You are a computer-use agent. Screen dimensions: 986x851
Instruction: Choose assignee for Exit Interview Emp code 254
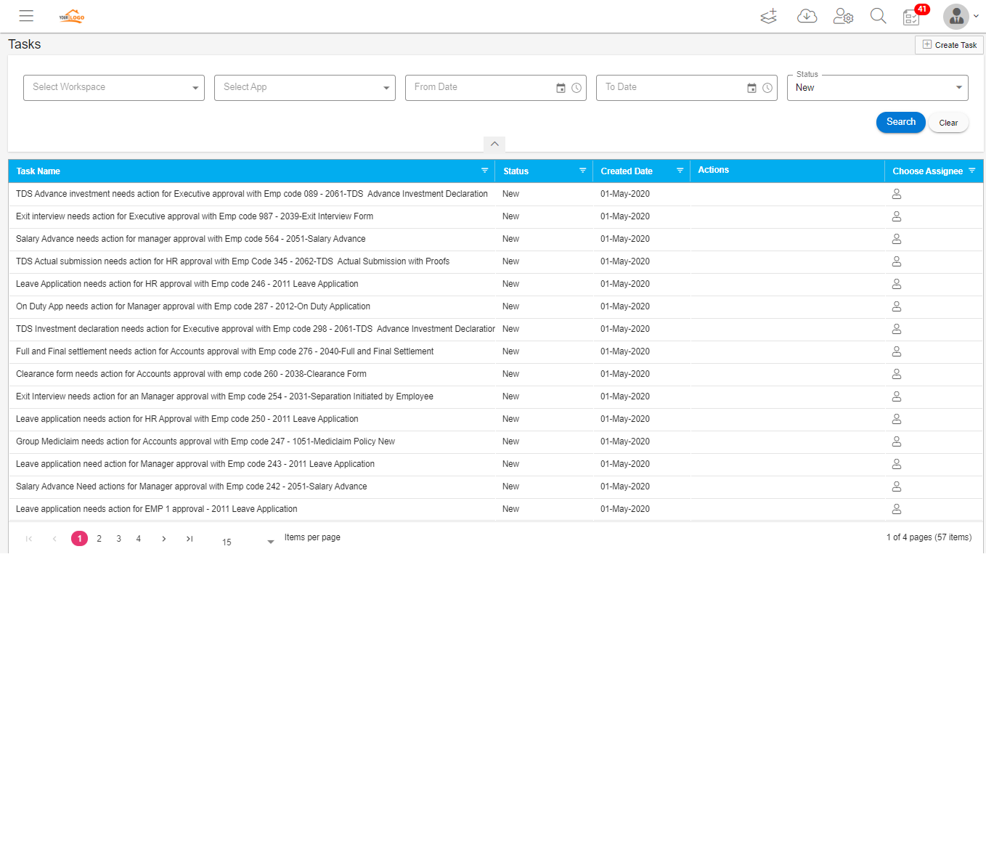coord(897,396)
